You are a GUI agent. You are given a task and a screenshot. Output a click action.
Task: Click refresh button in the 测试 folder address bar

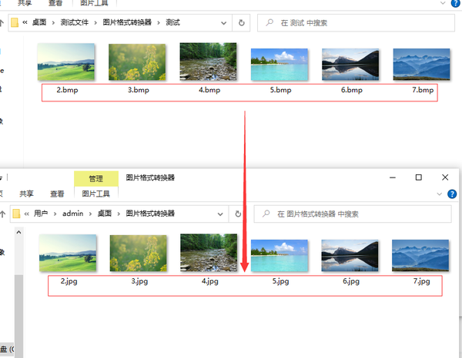tap(243, 23)
